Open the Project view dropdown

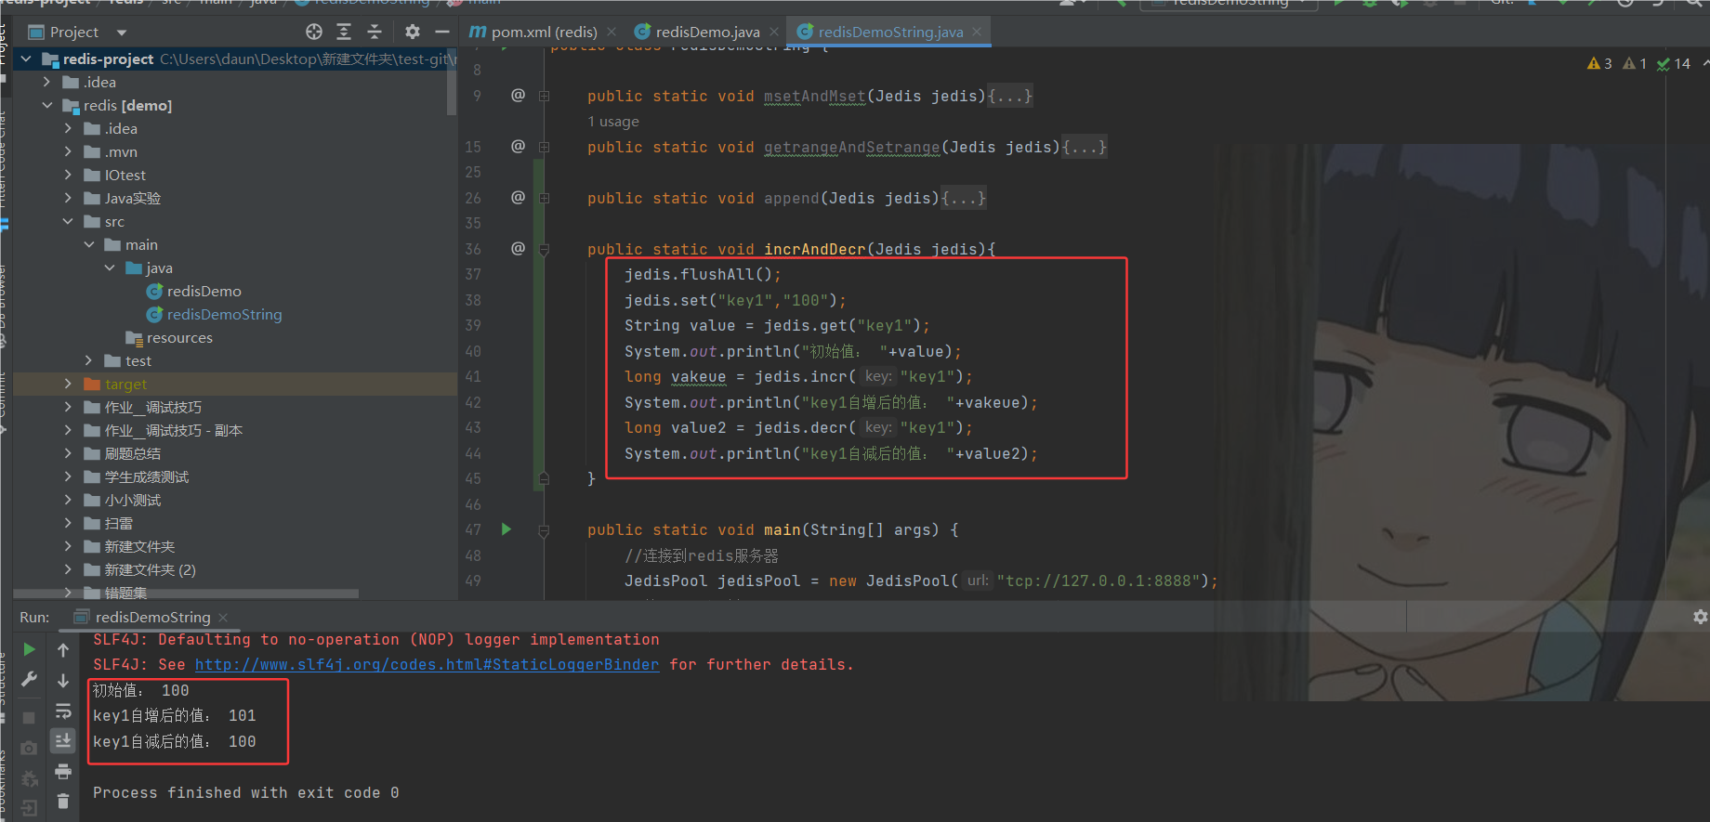pos(122,33)
